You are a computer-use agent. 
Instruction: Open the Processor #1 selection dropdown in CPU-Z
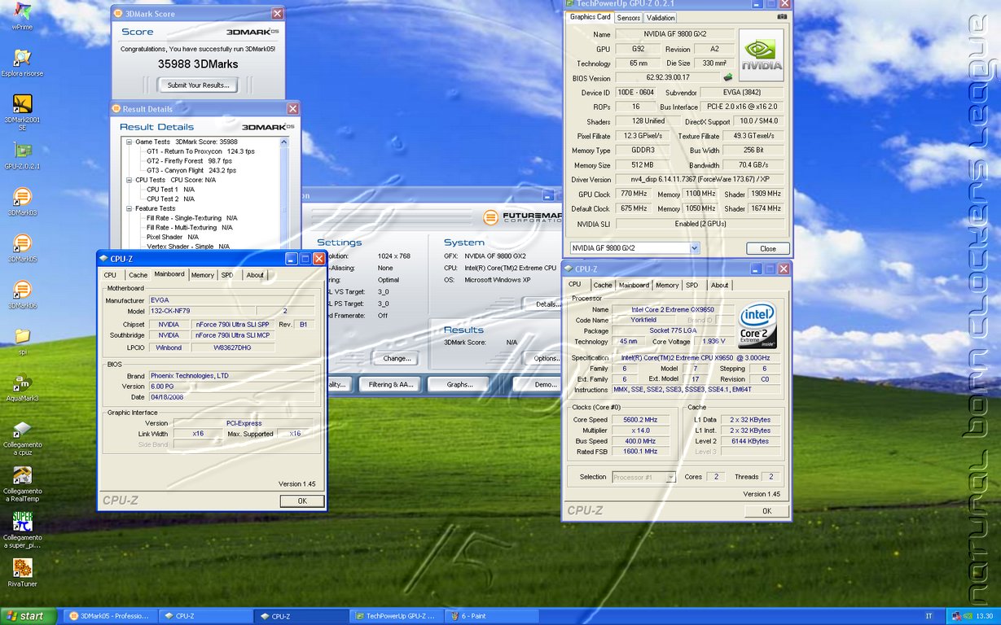(670, 477)
